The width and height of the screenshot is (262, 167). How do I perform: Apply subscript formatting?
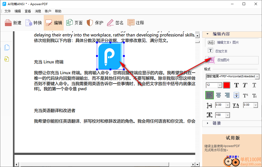point(254,95)
